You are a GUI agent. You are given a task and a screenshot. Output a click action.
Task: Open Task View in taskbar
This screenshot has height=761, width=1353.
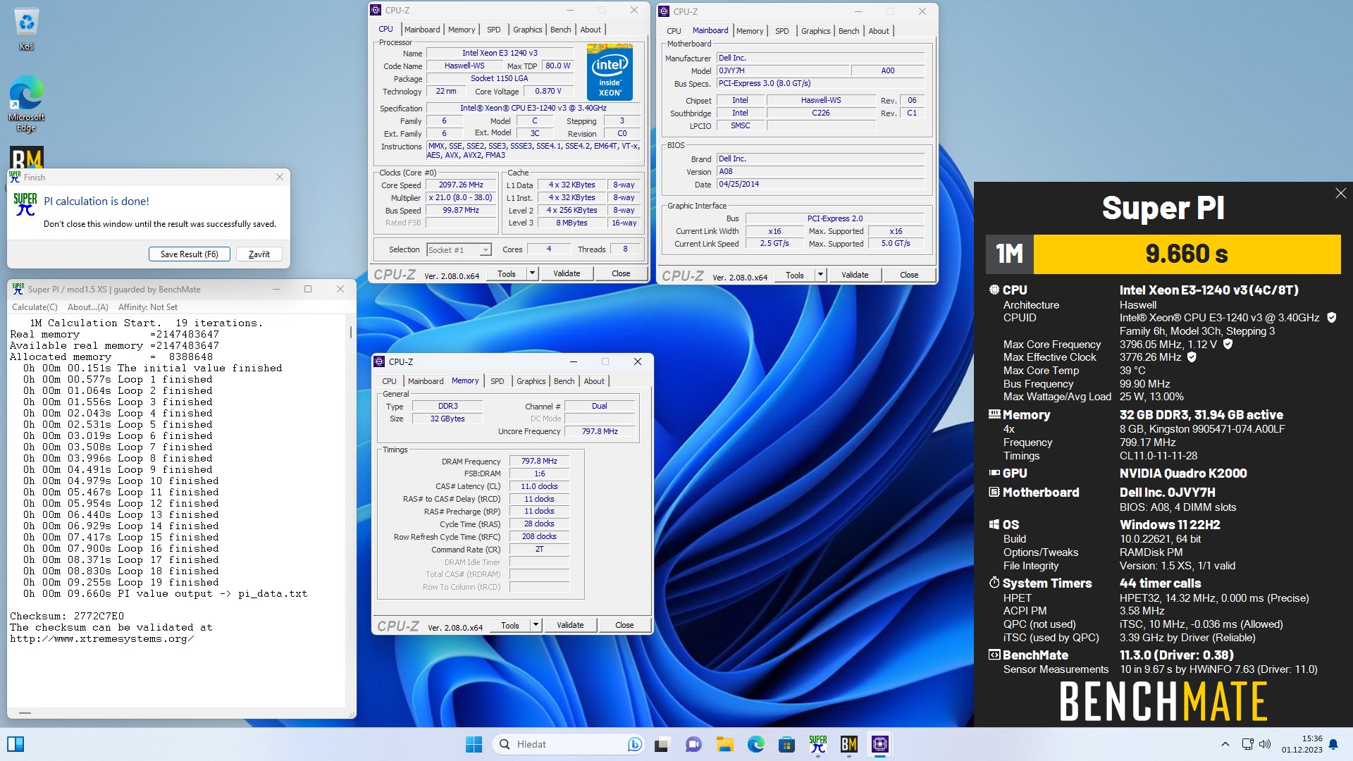(x=662, y=744)
